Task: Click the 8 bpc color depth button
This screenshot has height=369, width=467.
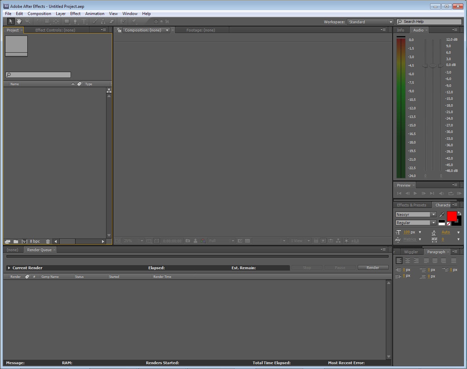Action: 35,241
